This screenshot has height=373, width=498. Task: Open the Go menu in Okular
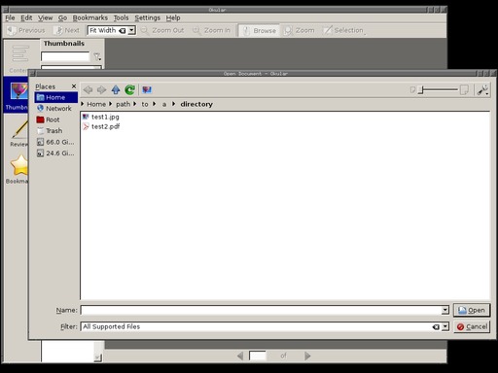[62, 17]
